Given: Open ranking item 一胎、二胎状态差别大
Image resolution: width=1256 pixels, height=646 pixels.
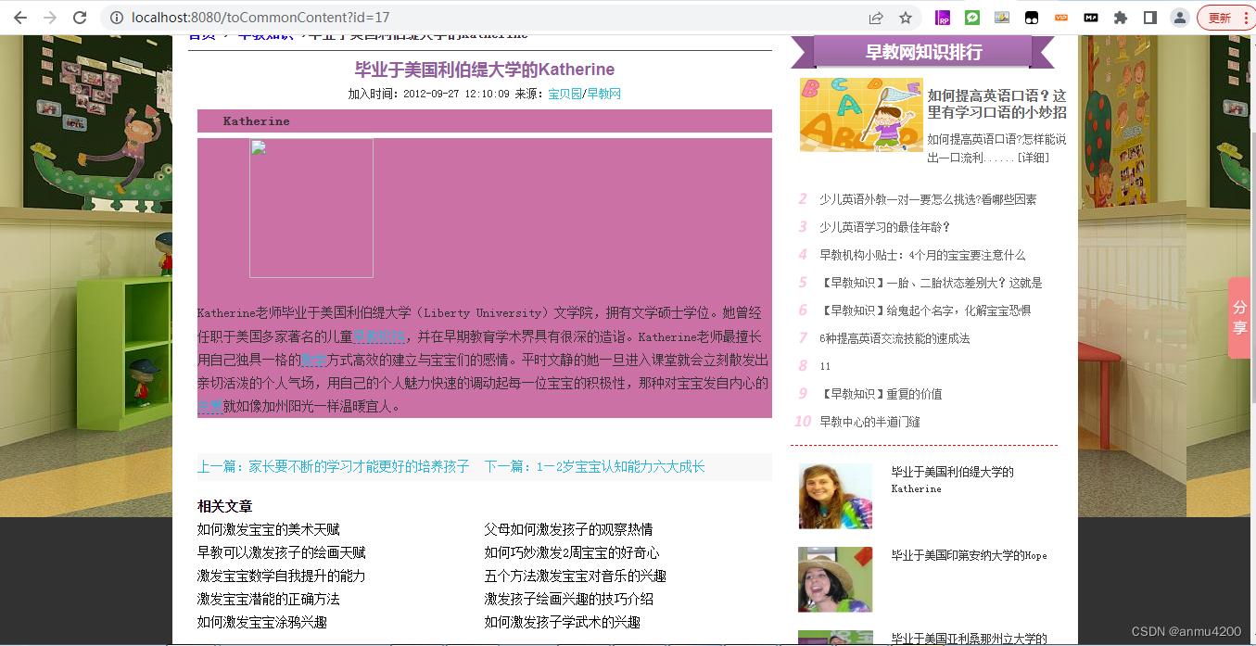Looking at the screenshot, I should (931, 283).
